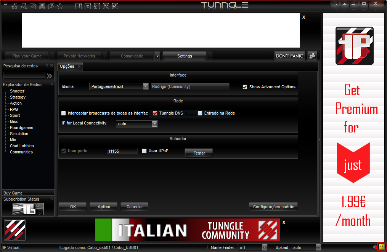
Task: Open the Facebook icon
Action: (79, 6)
